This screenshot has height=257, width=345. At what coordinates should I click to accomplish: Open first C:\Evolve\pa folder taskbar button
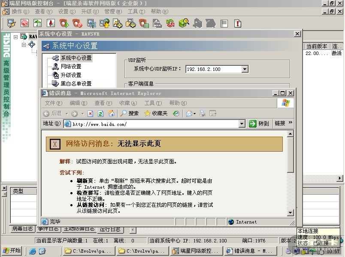tap(89, 251)
